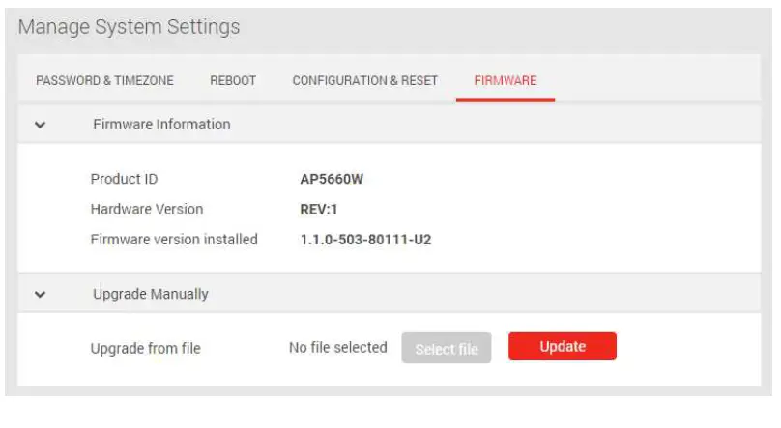This screenshot has width=781, height=428.
Task: Collapse the Upgrade Manually section chevron
Action: point(40,295)
